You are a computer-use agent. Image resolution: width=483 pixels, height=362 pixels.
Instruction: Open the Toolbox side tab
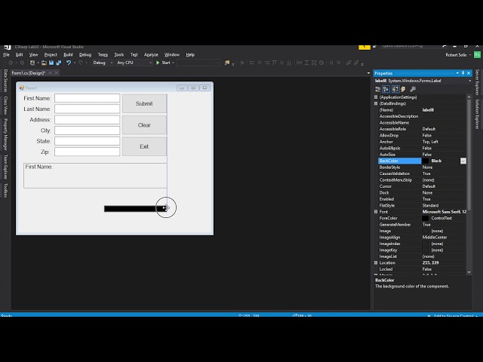[x=5, y=190]
